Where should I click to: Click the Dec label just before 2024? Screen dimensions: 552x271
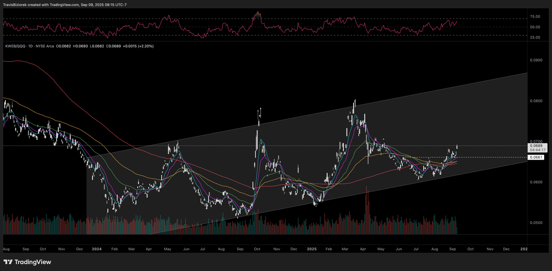pos(79,248)
